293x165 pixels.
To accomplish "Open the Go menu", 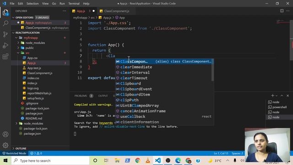I will 54,4.
